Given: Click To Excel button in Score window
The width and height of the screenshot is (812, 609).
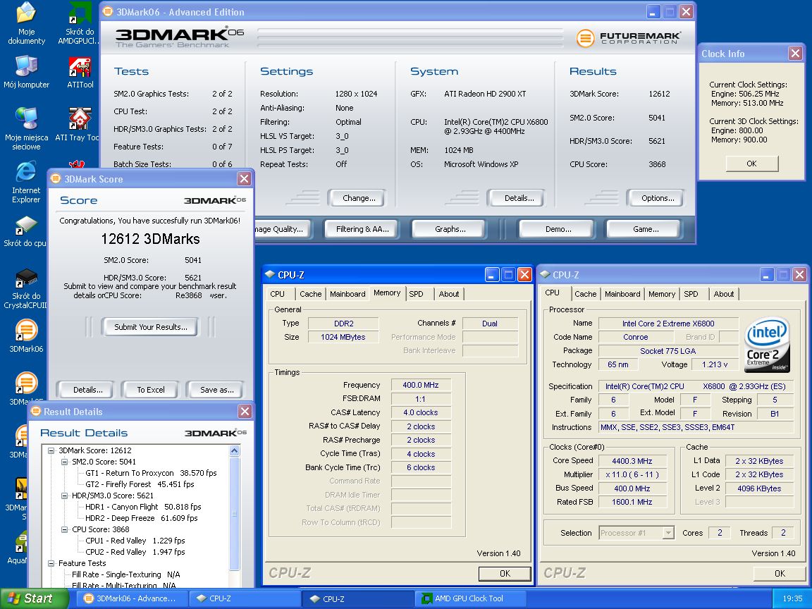Looking at the screenshot, I should coord(149,389).
